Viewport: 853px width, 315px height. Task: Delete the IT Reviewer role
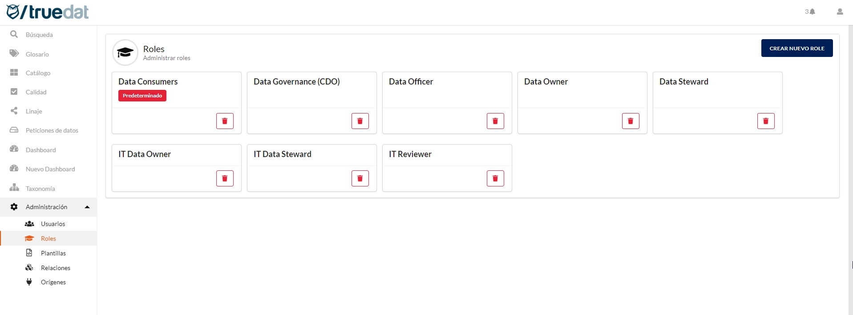coord(495,178)
